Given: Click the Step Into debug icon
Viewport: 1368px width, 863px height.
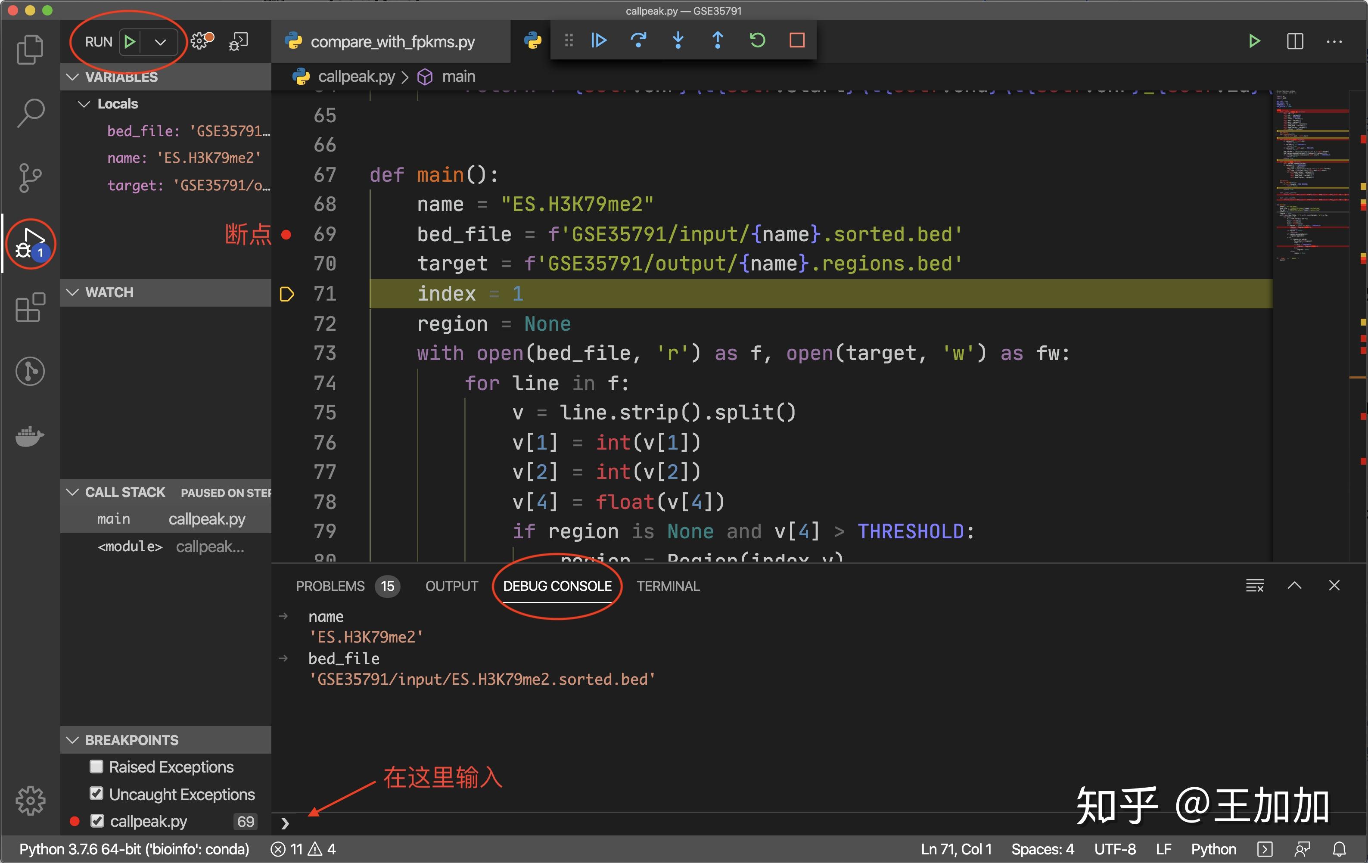Looking at the screenshot, I should pos(676,42).
